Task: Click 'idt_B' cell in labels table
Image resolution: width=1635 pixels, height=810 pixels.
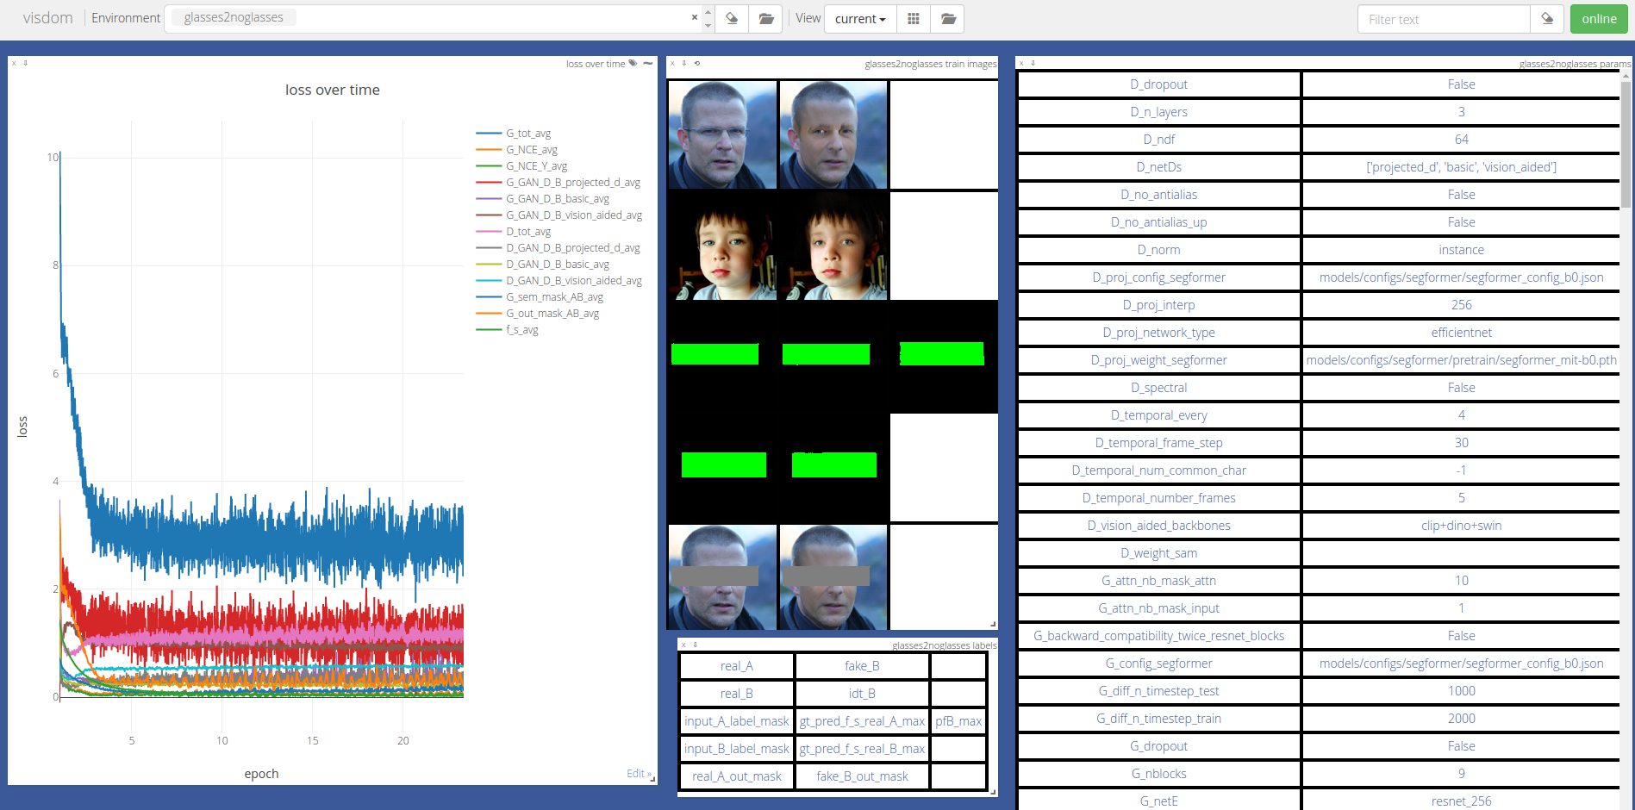Action: pyautogui.click(x=862, y=694)
